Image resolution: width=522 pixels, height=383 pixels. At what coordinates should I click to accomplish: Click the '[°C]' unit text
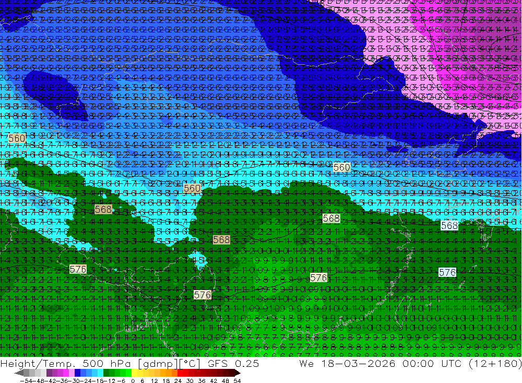189,364
